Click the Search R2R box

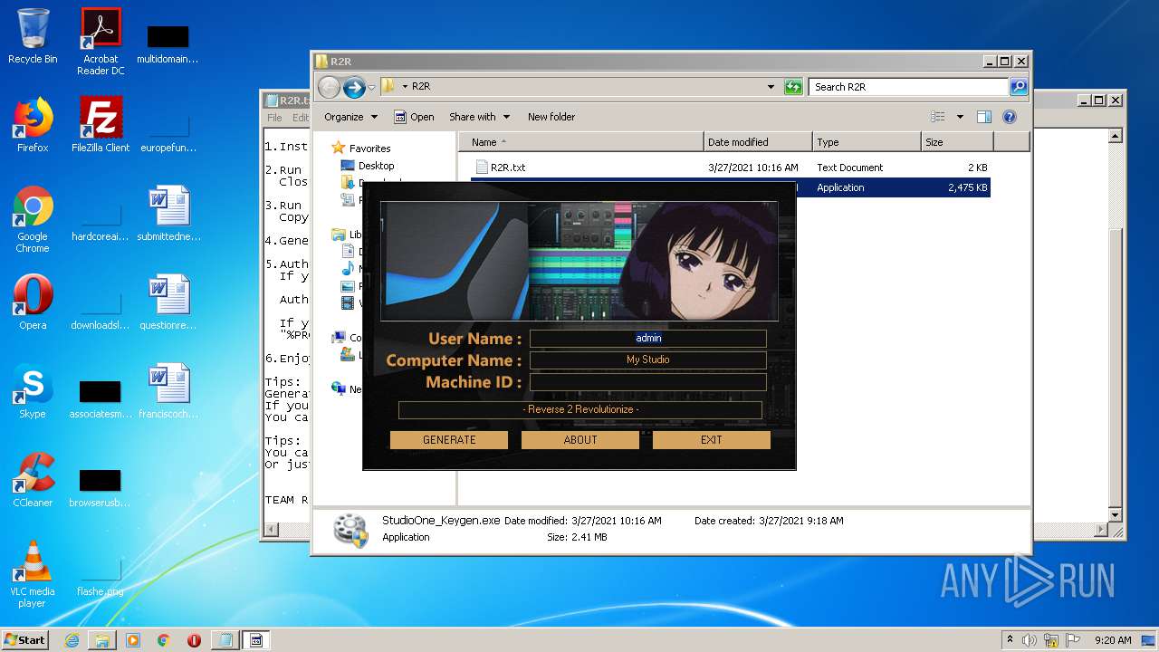tap(908, 87)
